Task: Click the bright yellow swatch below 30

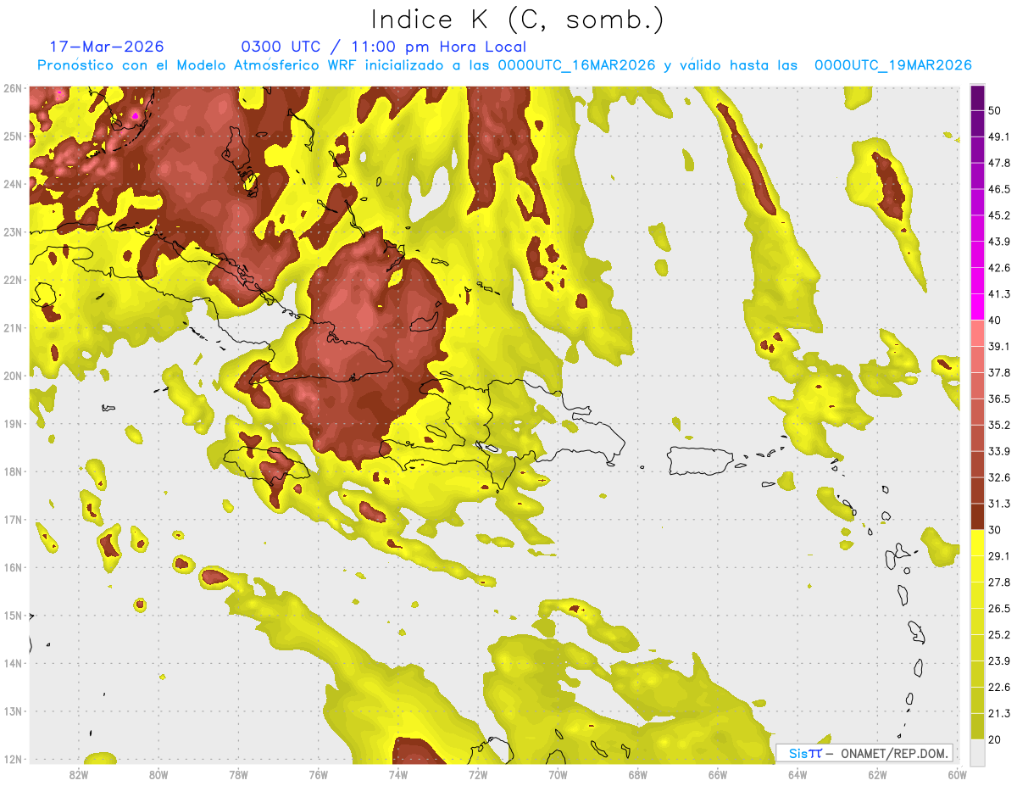Action: click(977, 543)
